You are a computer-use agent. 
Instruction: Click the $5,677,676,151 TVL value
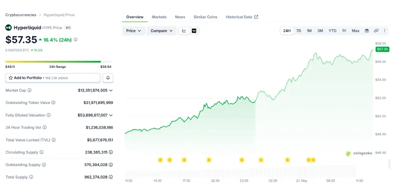(100, 140)
